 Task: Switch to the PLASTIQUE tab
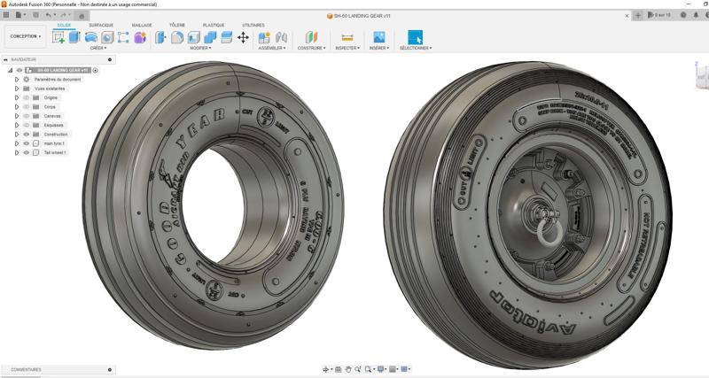(x=214, y=25)
